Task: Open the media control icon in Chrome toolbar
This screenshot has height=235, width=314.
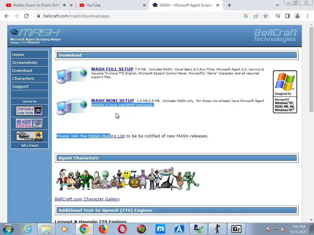Action: tap(278, 16)
